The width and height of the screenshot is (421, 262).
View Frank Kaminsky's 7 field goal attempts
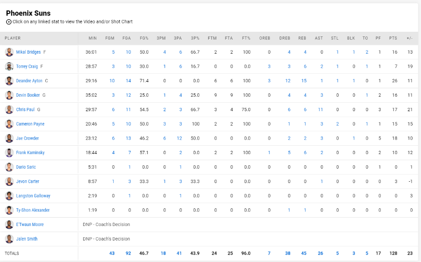pos(130,153)
